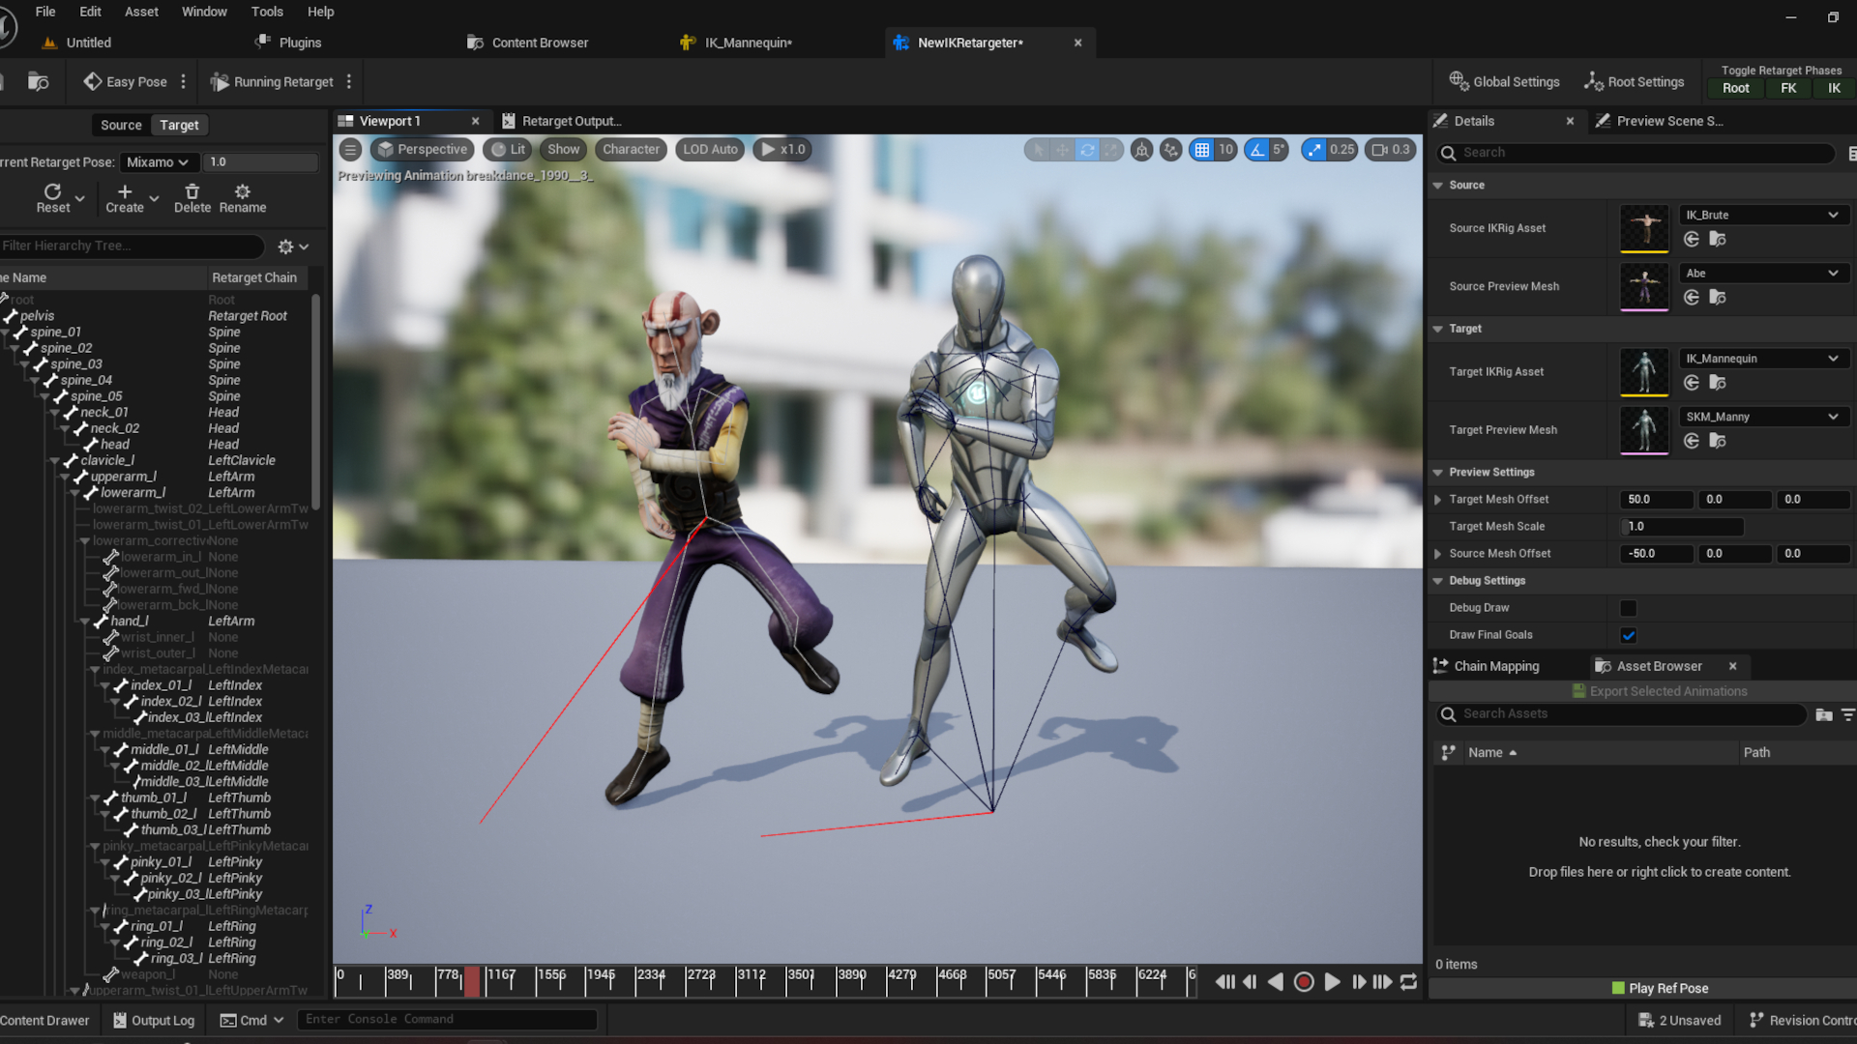Expand the Target Mesh Offset property
This screenshot has width=1857, height=1044.
1437,500
